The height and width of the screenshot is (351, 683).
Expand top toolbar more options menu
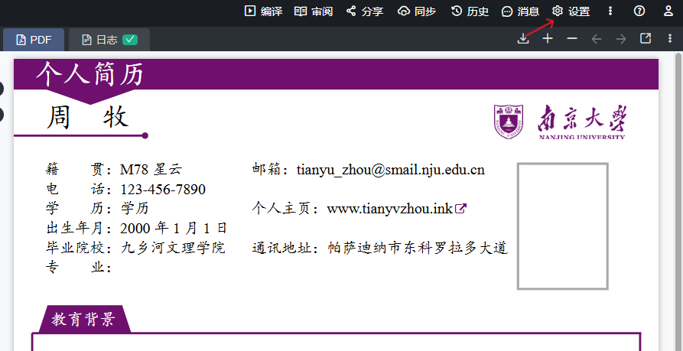(610, 11)
